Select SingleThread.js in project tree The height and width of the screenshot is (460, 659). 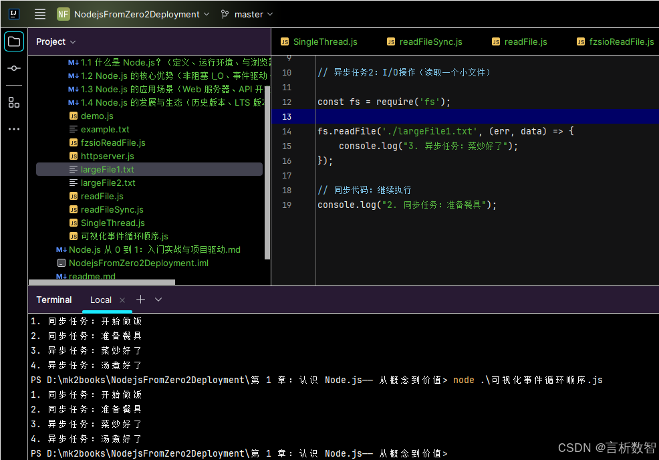(x=113, y=223)
